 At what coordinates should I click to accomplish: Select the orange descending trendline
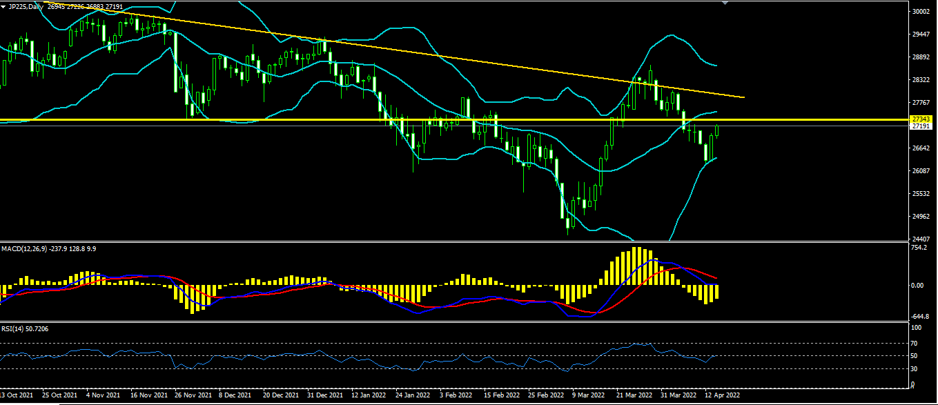click(428, 54)
